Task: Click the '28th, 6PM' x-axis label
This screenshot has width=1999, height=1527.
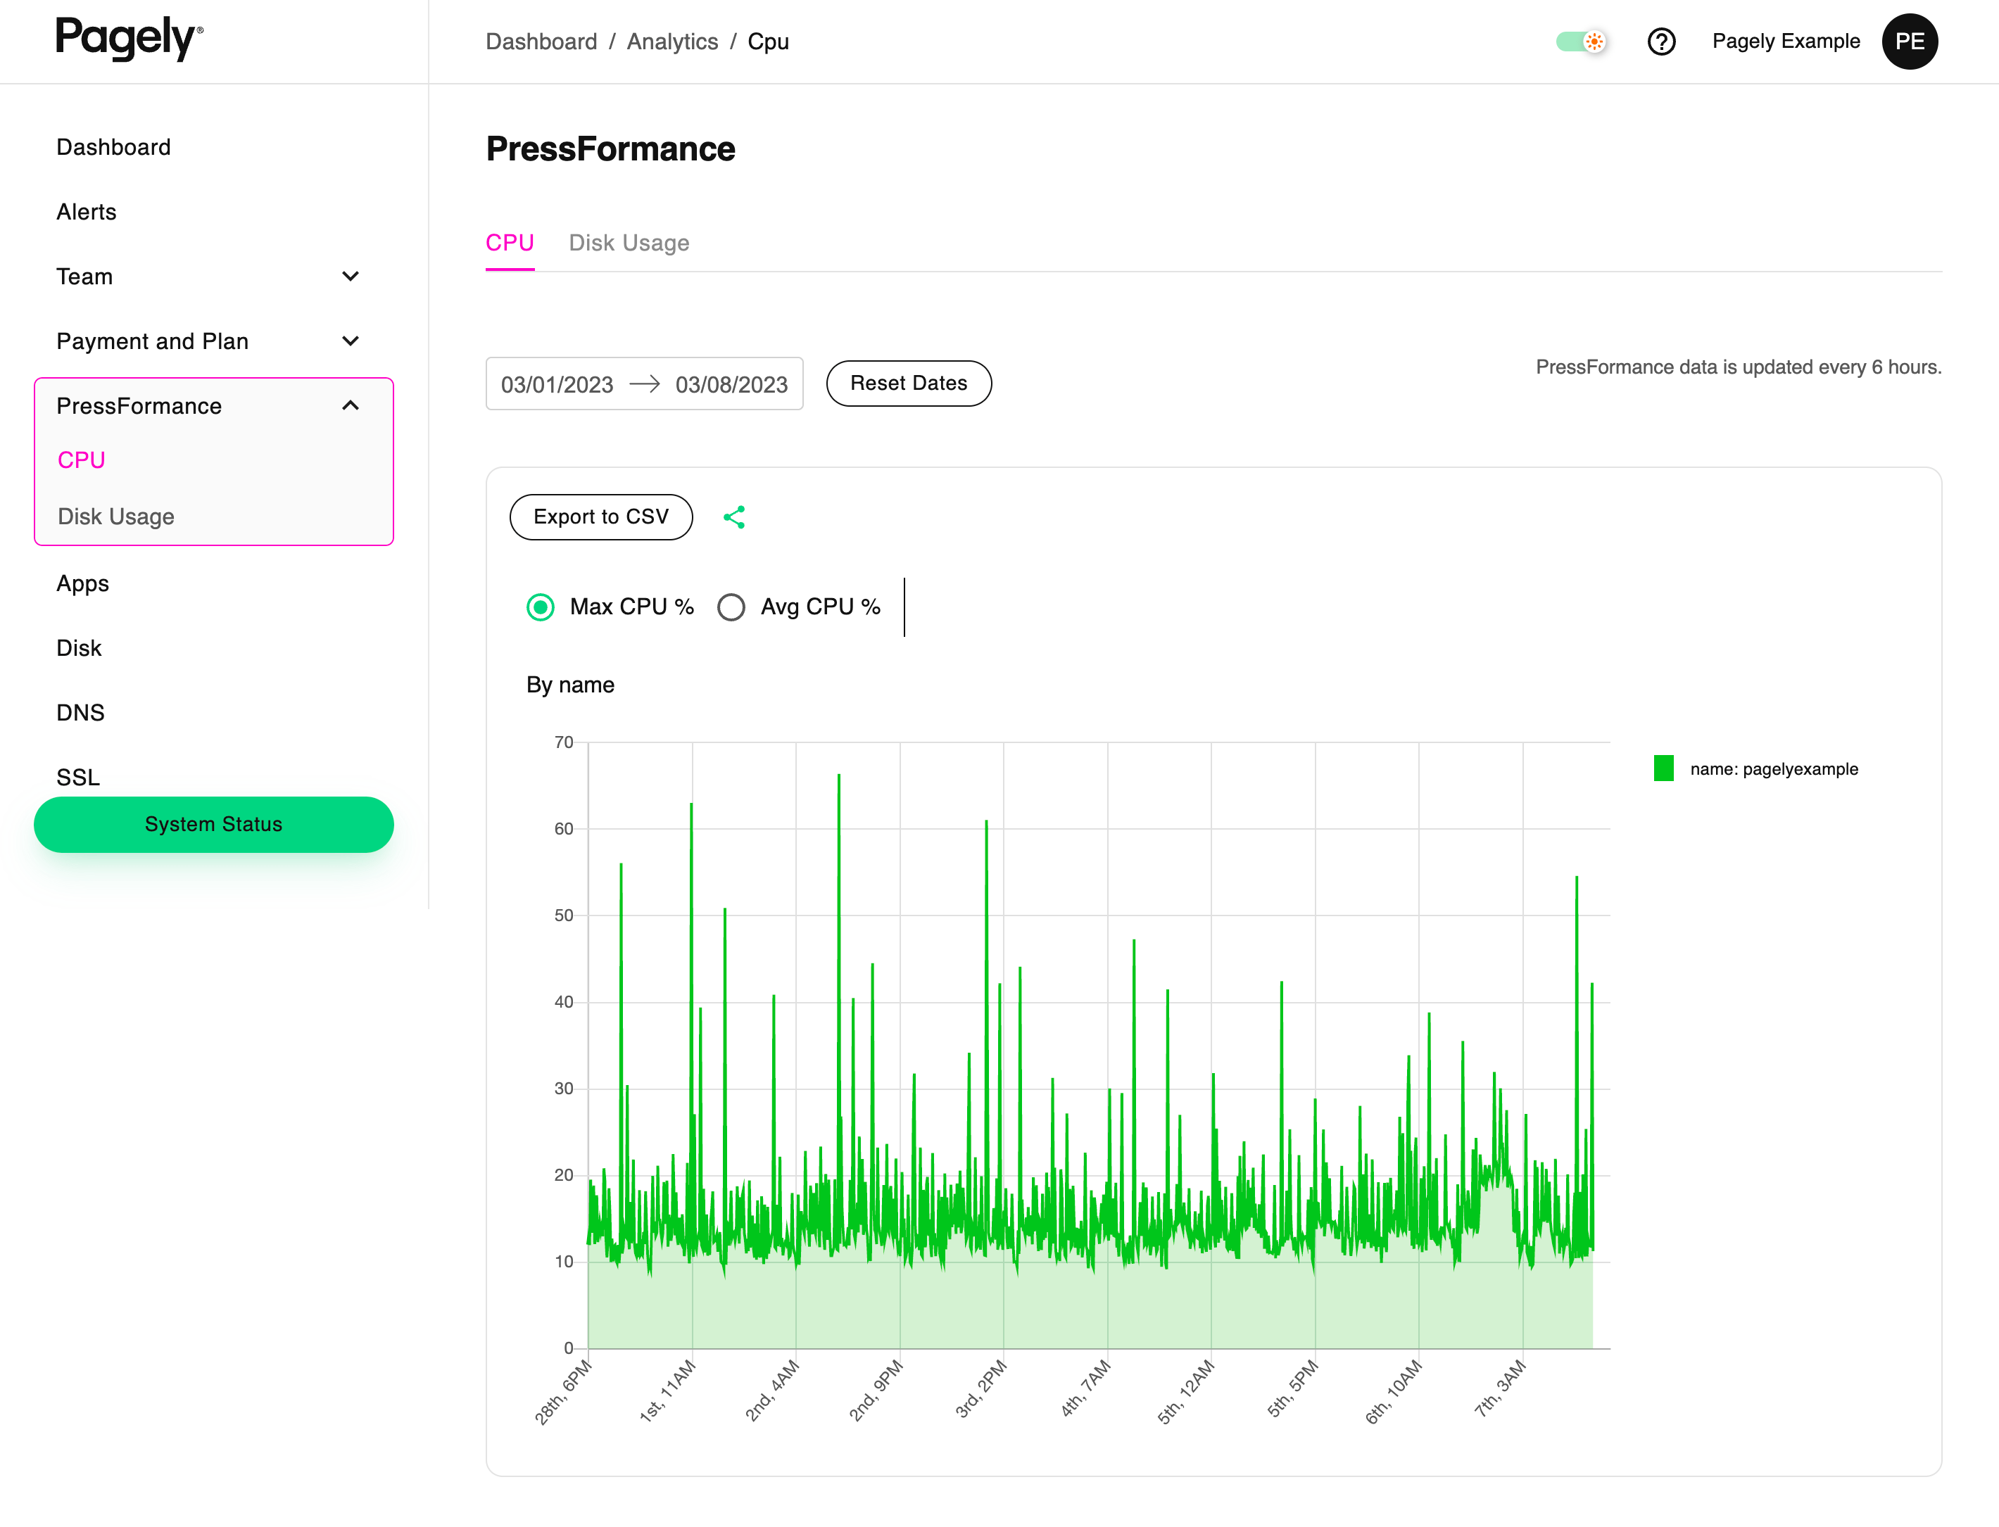Action: (562, 1393)
